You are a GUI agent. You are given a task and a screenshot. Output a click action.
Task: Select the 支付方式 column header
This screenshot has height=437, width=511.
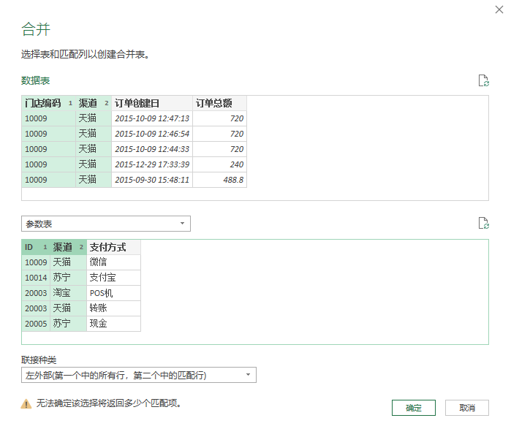click(108, 247)
